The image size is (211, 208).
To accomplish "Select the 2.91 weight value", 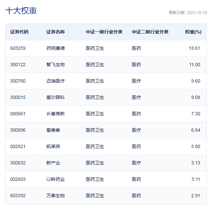I will tap(195, 196).
